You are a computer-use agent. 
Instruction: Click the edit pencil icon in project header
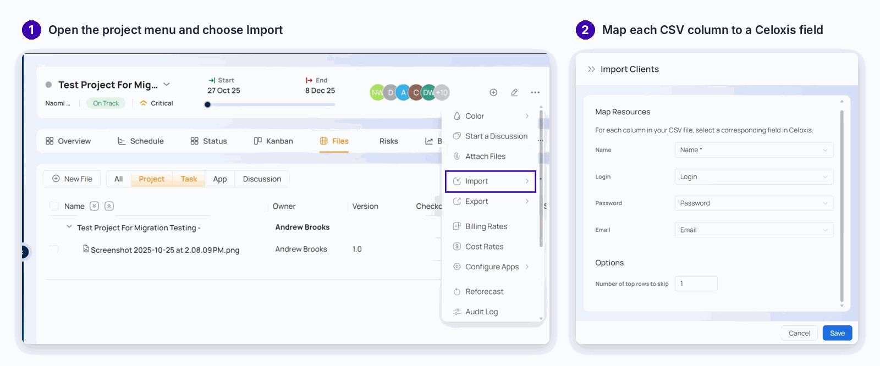(514, 92)
